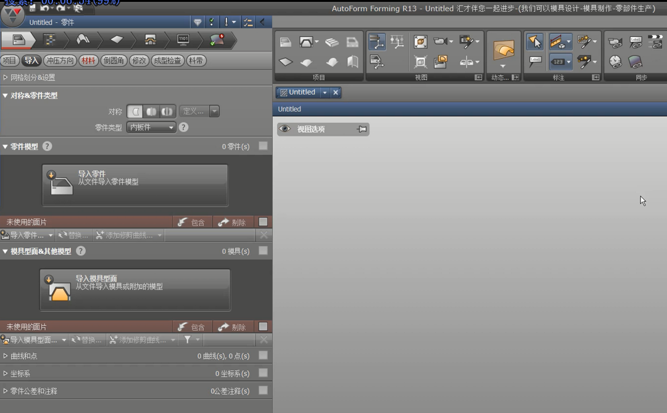
Task: Click the Label callout icon in 标注
Action: pos(535,62)
